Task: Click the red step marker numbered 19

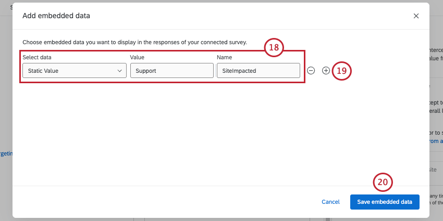Action: [x=342, y=71]
